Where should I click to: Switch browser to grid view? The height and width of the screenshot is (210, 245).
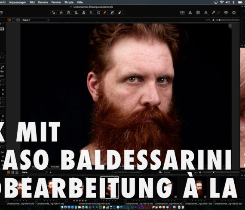click(x=9, y=172)
